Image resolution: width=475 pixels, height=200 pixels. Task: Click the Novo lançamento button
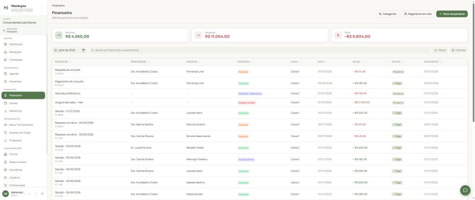[452, 14]
